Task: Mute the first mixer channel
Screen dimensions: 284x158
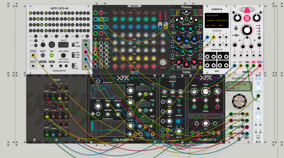Action: click(115, 13)
